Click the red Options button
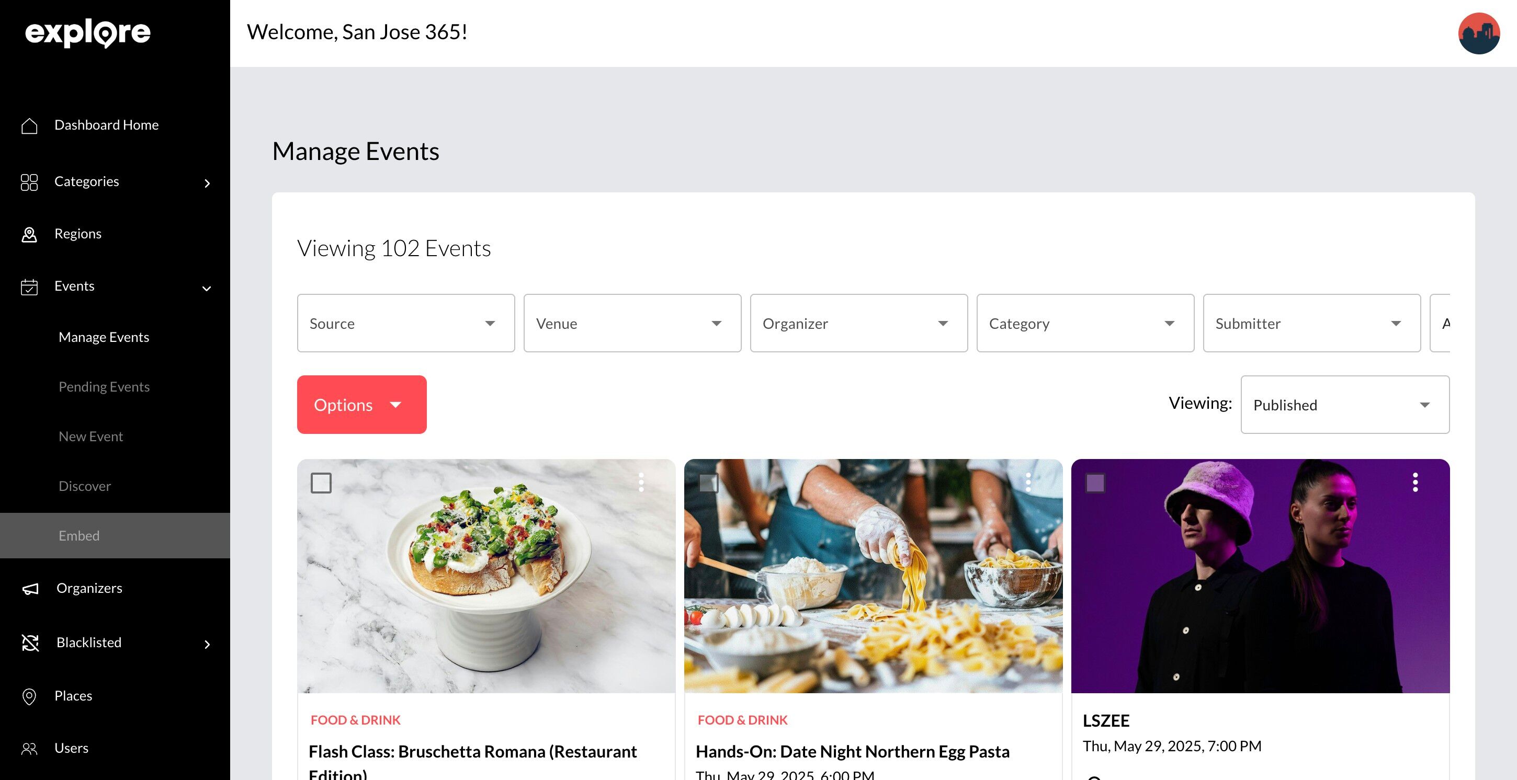 pyautogui.click(x=361, y=405)
